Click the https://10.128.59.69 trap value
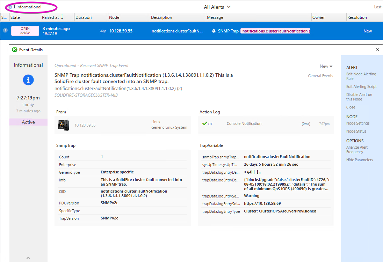This screenshot has height=262, width=383. [x=262, y=203]
